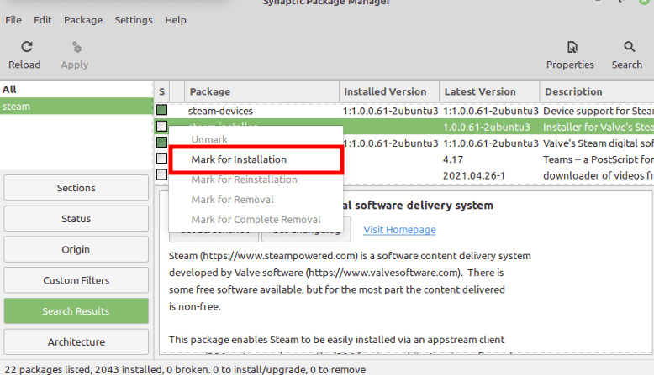This screenshot has height=375, width=654.
Task: Open the Package menu
Action: coord(83,20)
